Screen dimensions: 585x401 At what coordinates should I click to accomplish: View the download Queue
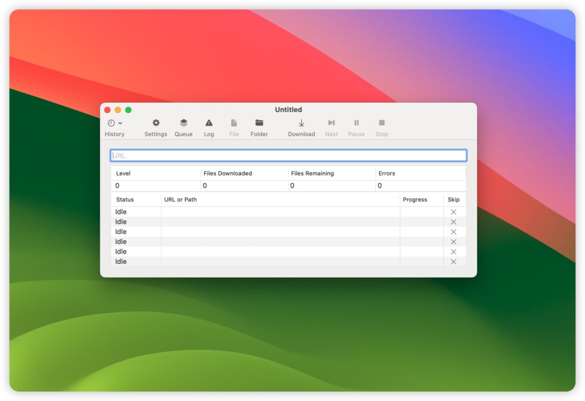click(183, 127)
